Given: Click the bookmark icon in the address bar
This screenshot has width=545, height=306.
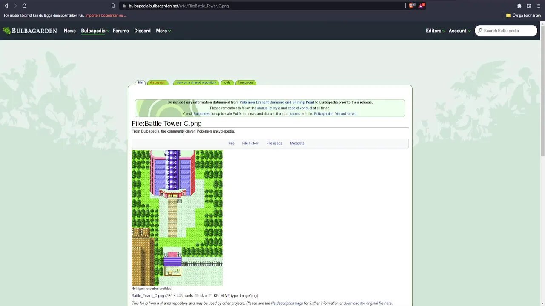Looking at the screenshot, I should (113, 6).
